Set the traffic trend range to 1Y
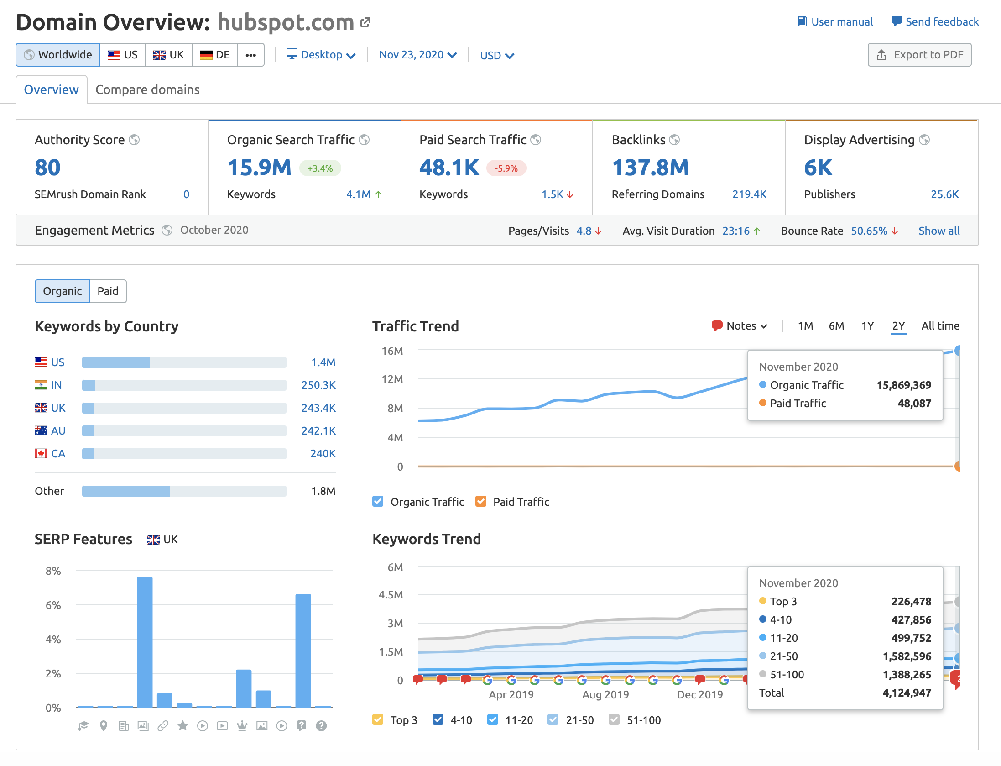 tap(867, 326)
